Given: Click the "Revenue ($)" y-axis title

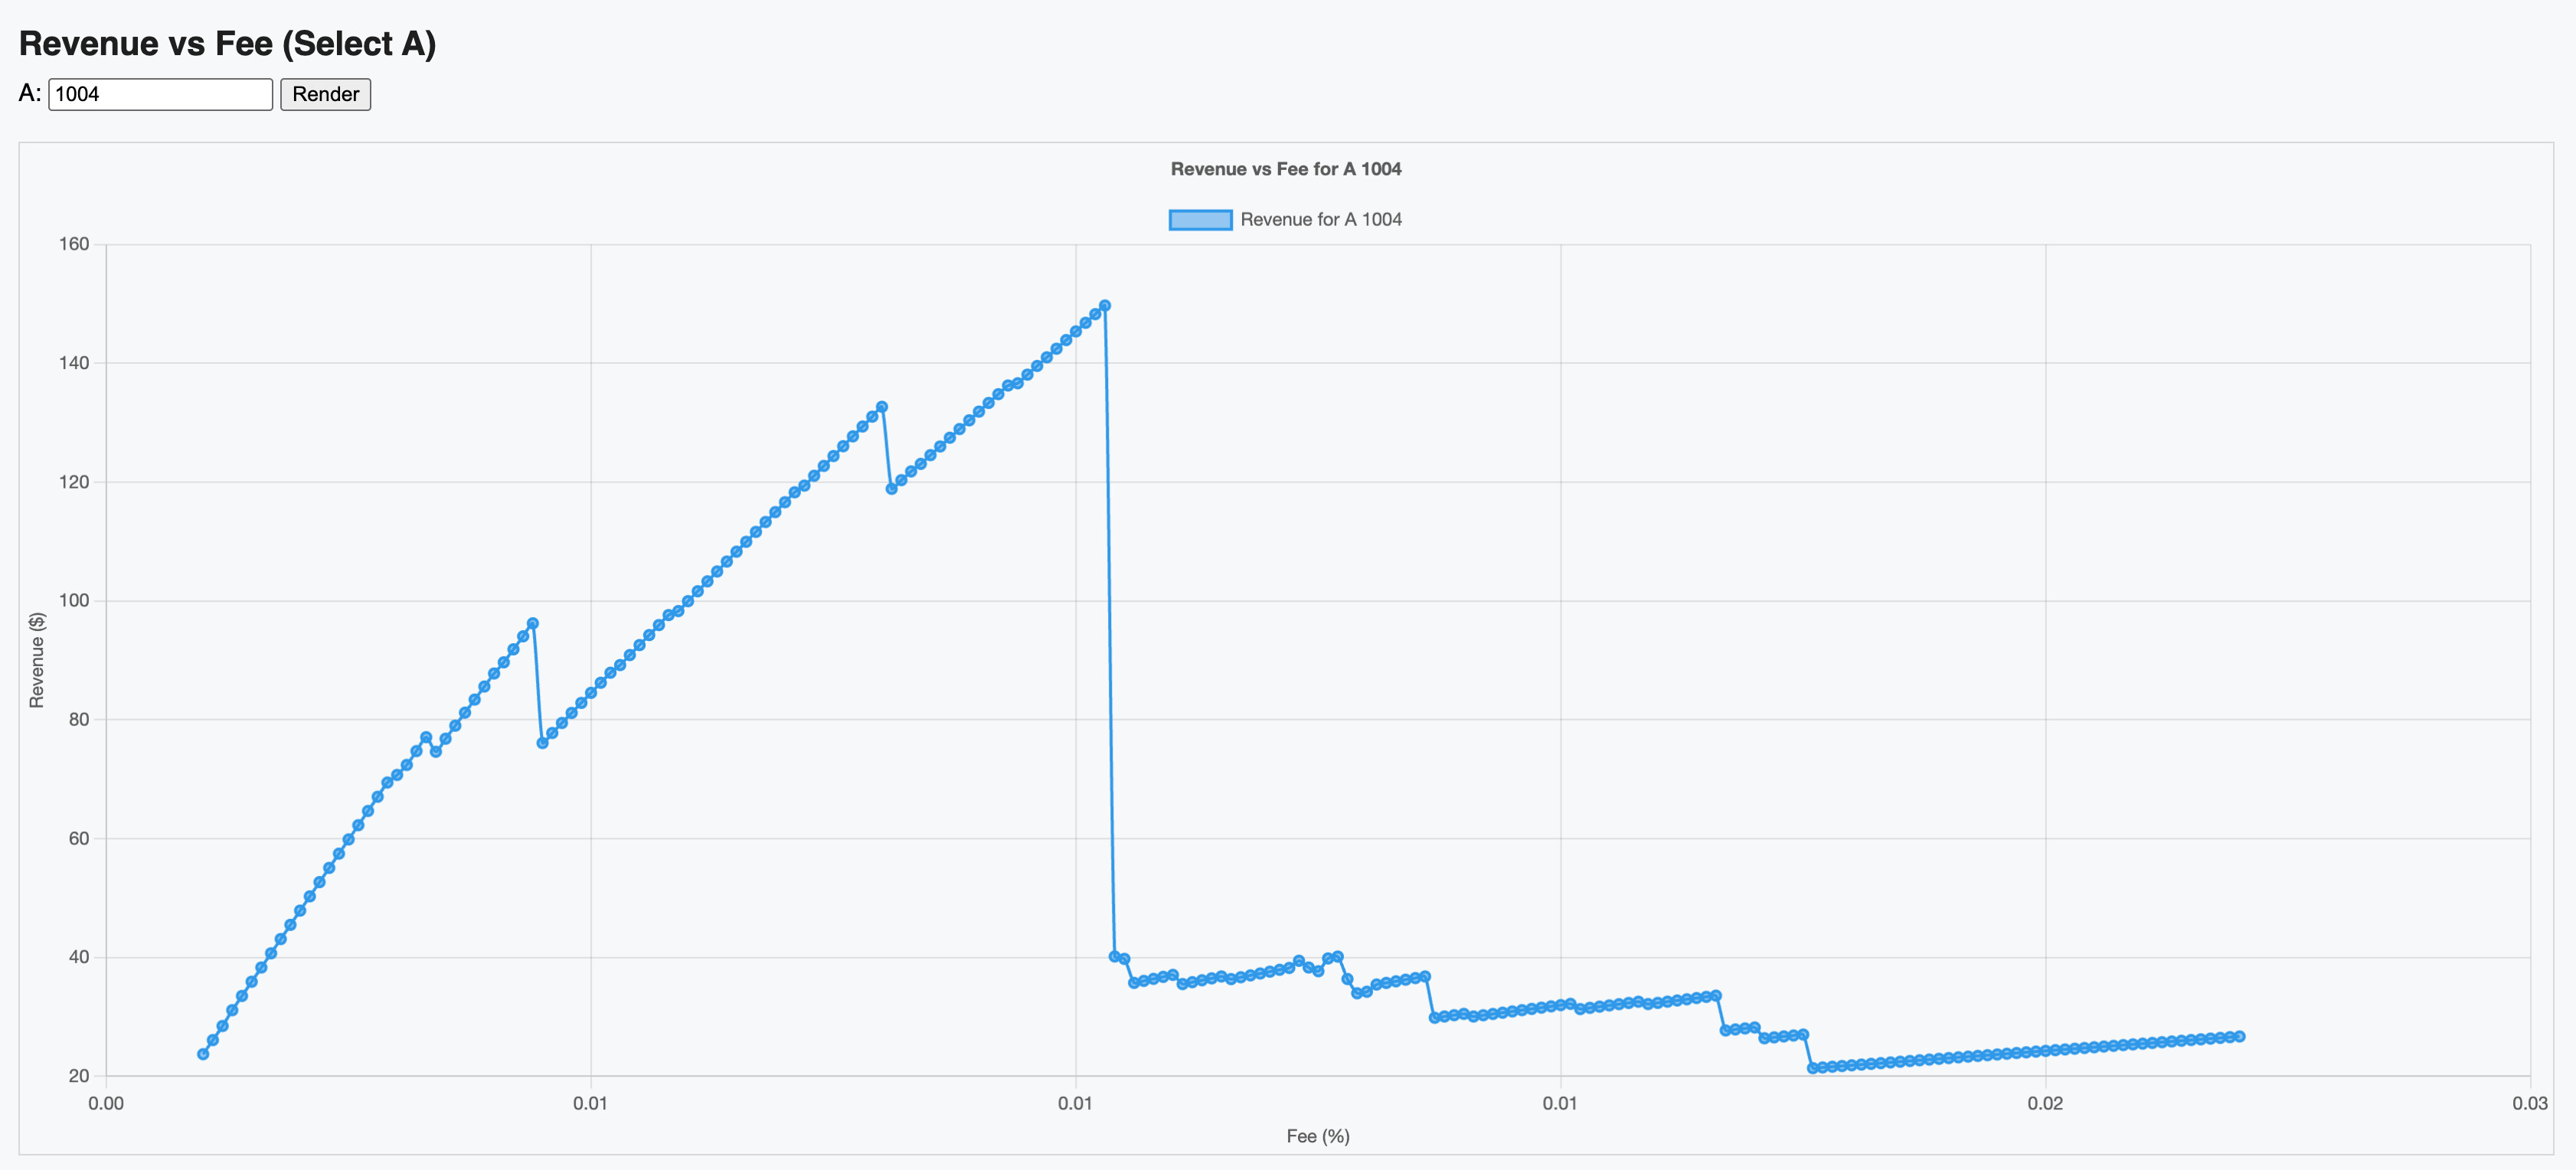Looking at the screenshot, I should pyautogui.click(x=37, y=660).
